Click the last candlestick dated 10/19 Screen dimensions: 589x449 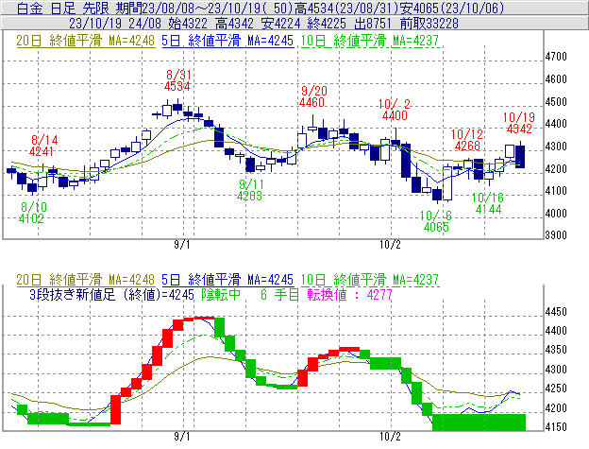520,156
